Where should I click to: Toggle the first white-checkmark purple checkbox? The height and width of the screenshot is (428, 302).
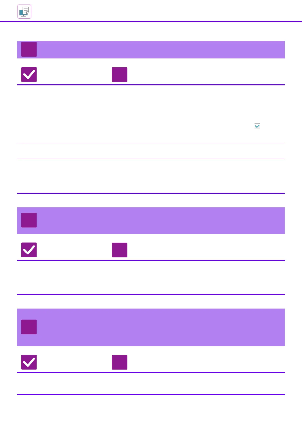(x=29, y=74)
